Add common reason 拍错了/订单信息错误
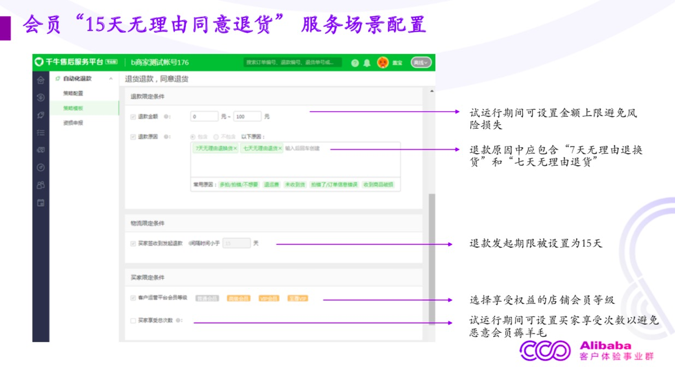The width and height of the screenshot is (675, 376). tap(334, 185)
